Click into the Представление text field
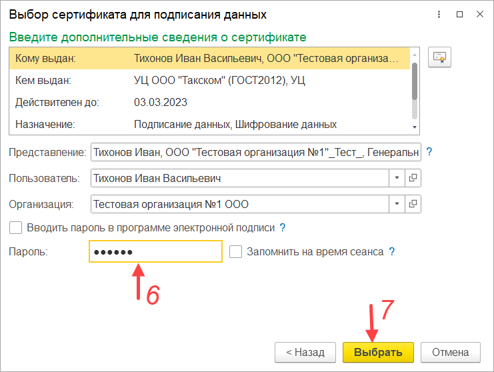The image size is (494, 372). (x=256, y=152)
